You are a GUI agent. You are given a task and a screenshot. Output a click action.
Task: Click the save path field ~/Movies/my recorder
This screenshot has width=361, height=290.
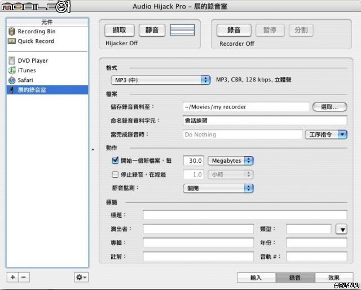[x=246, y=107]
